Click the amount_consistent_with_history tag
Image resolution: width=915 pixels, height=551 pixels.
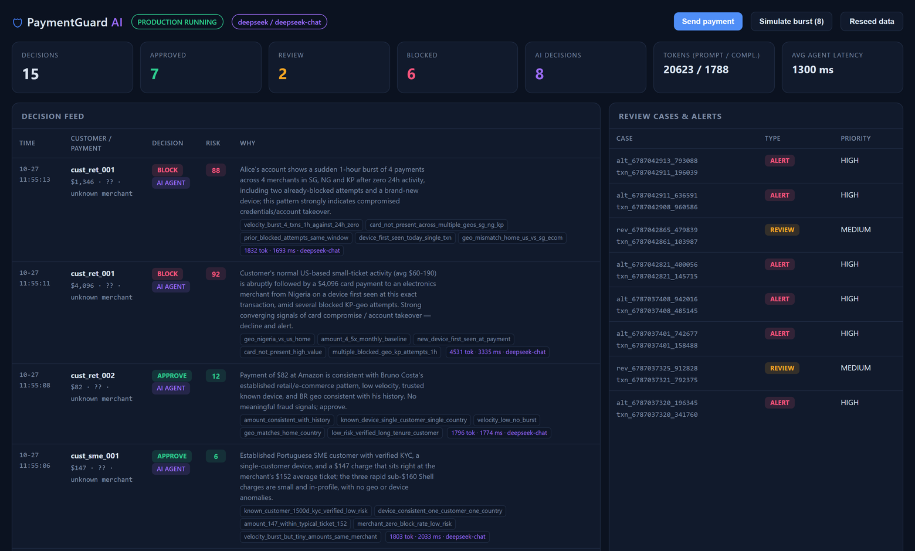pyautogui.click(x=287, y=420)
